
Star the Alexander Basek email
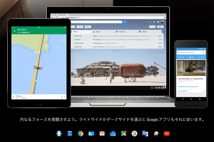tap(72, 43)
